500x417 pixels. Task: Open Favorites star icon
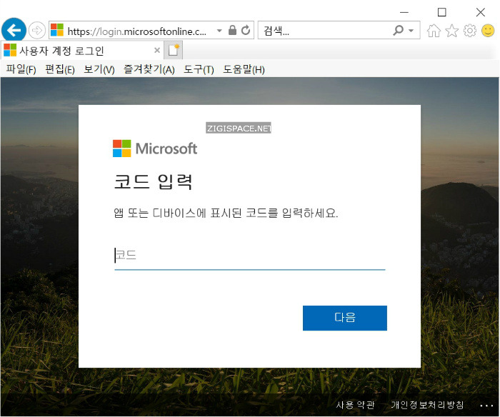tap(451, 31)
